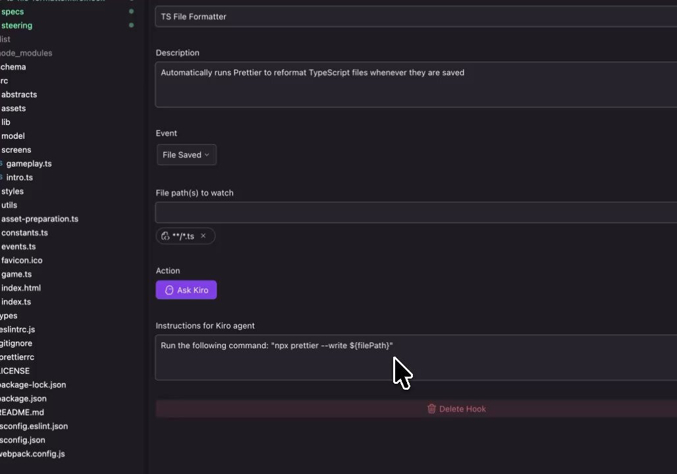
Task: Open package.json file
Action: 23,398
